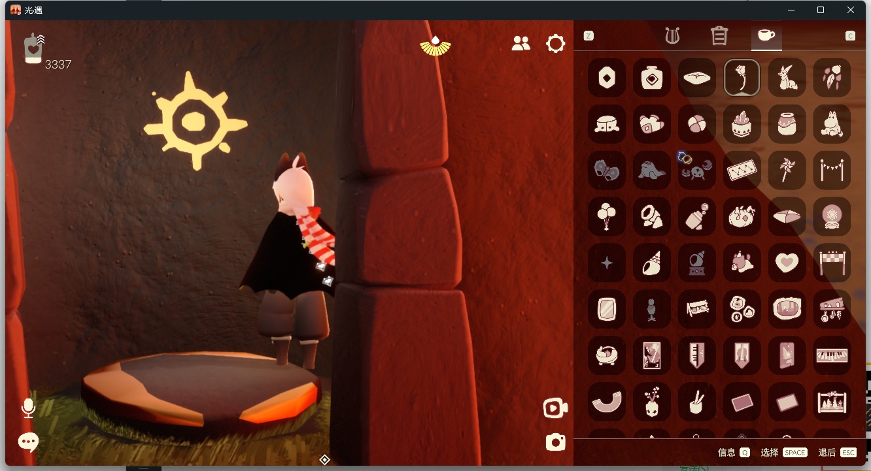This screenshot has width=871, height=471.
Task: Select the pinwheel prop
Action: [787, 170]
